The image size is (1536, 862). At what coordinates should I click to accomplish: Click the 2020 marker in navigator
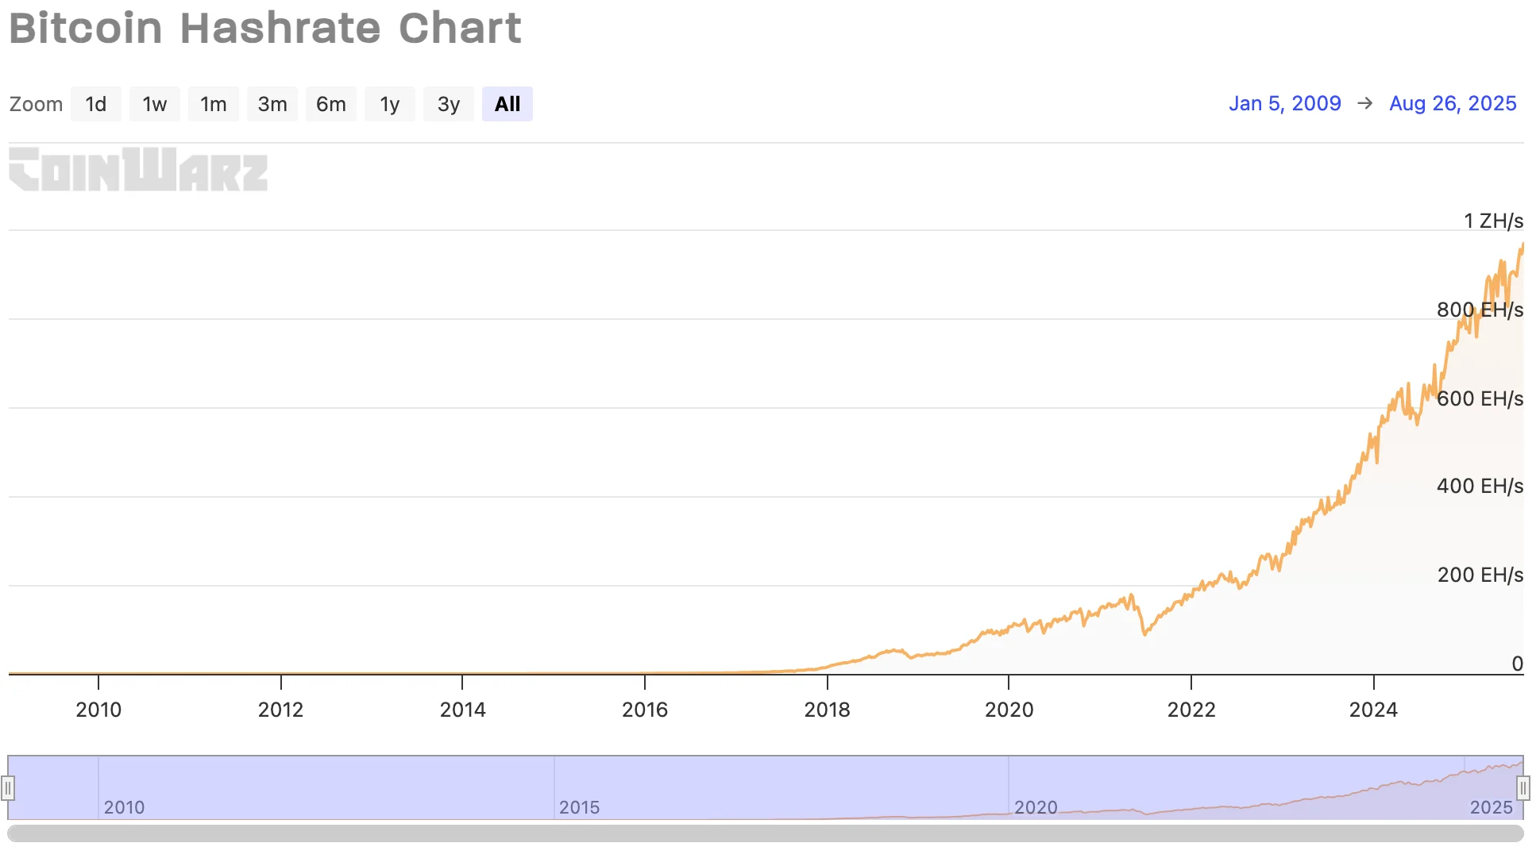[1035, 807]
